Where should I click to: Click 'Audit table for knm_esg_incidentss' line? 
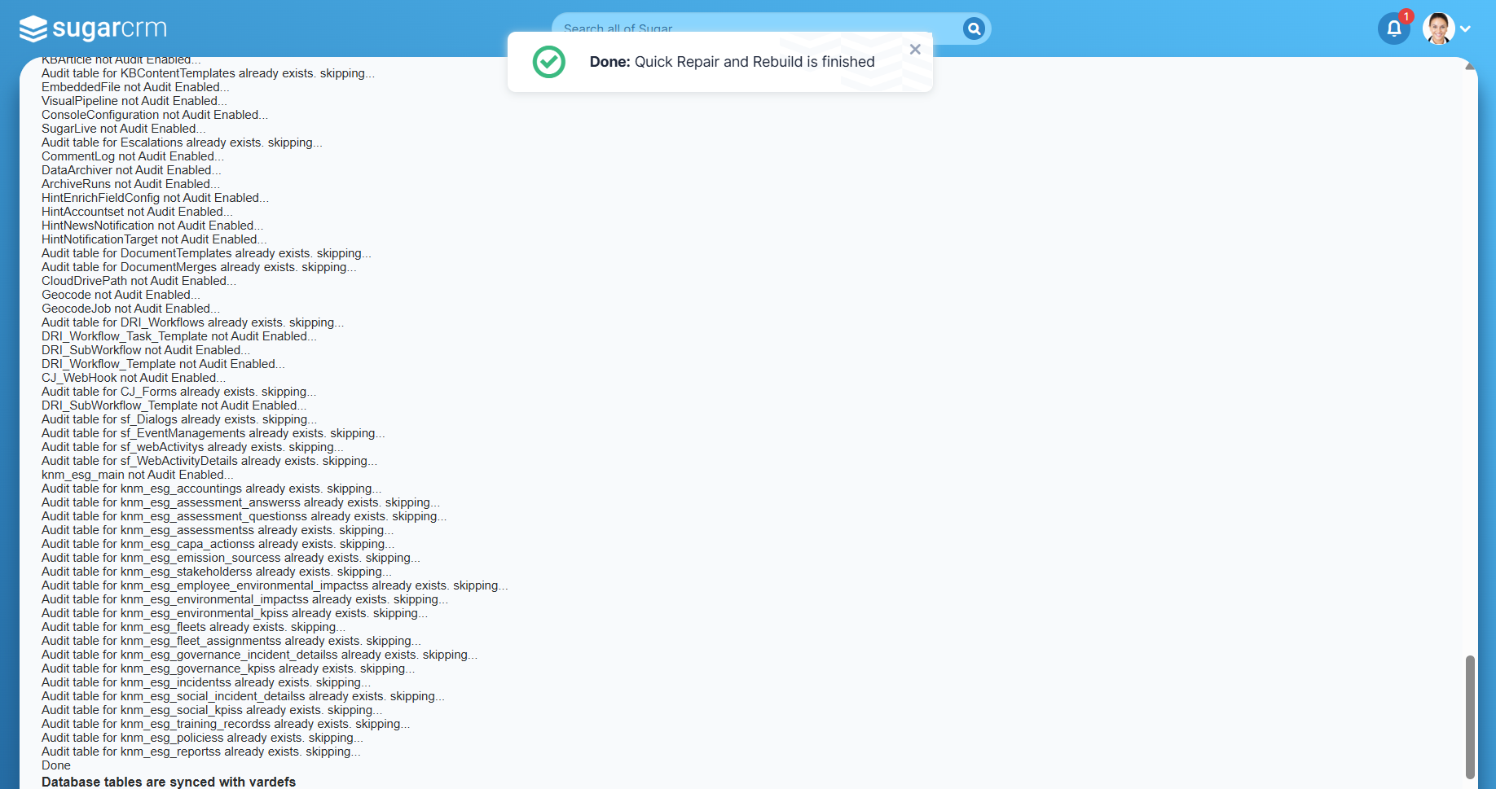pyautogui.click(x=206, y=682)
